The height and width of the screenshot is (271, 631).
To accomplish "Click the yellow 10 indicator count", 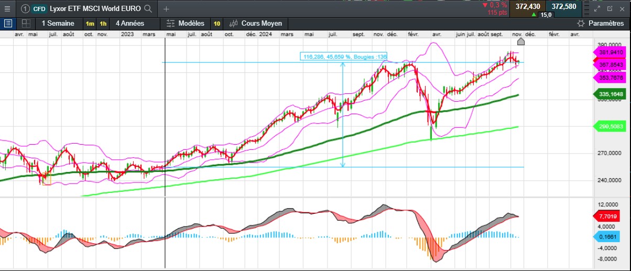I will [x=216, y=24].
